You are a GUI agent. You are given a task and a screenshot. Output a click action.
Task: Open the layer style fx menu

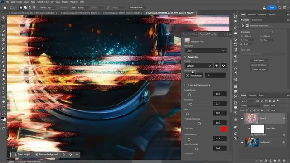pyautogui.click(x=261, y=161)
